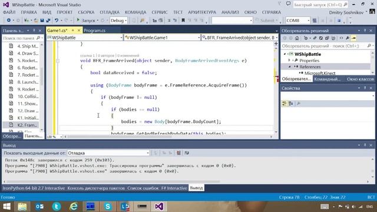Collapse the References node in Solution Explorer
The image size is (377, 212).
[289, 67]
